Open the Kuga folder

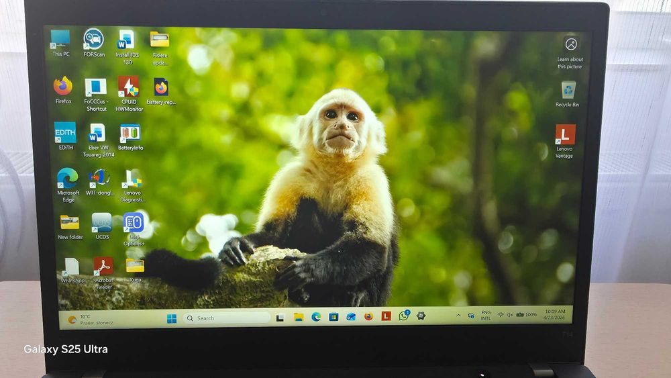136,270
